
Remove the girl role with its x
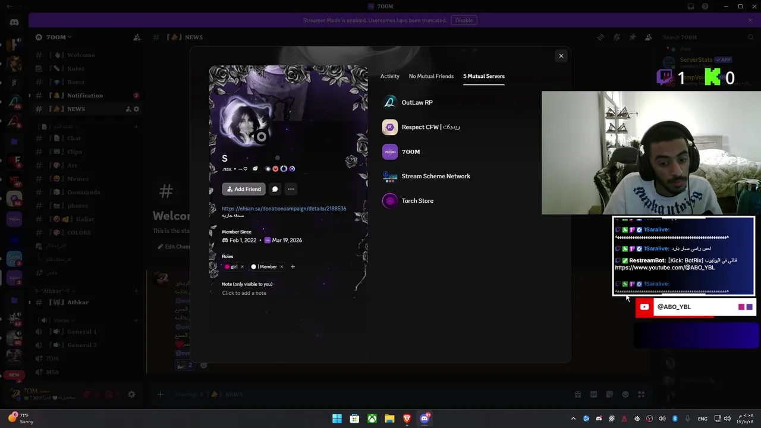click(x=242, y=267)
